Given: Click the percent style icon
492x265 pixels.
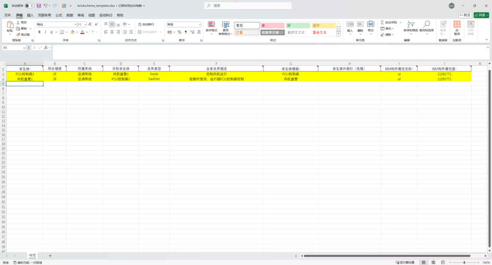Looking at the screenshot, I should click(179, 32).
